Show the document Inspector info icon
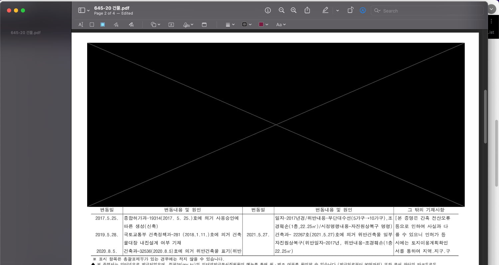 click(268, 10)
